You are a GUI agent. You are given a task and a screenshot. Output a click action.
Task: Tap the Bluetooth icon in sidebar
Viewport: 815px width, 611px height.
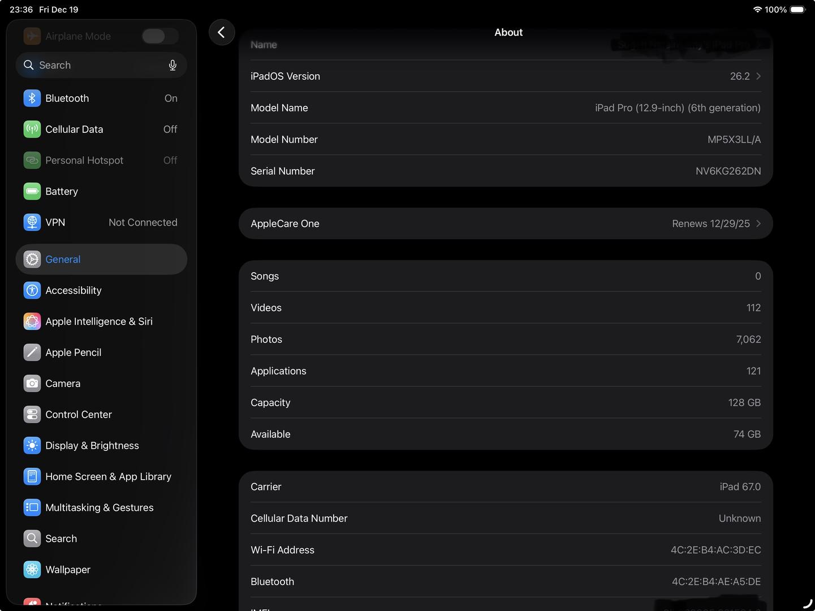click(x=32, y=98)
